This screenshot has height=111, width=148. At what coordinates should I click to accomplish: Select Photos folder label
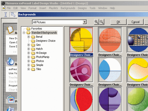coord(40,61)
